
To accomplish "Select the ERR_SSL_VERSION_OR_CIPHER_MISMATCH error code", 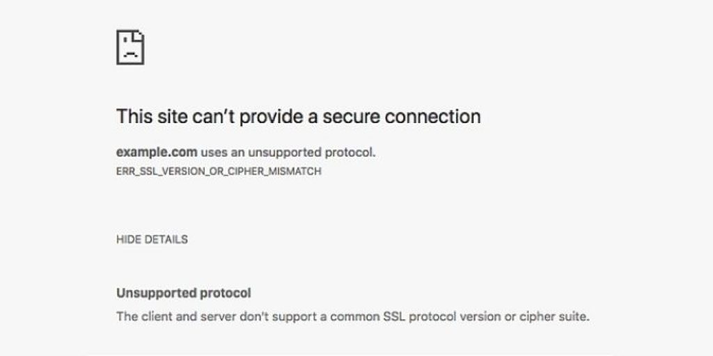I will 219,171.
